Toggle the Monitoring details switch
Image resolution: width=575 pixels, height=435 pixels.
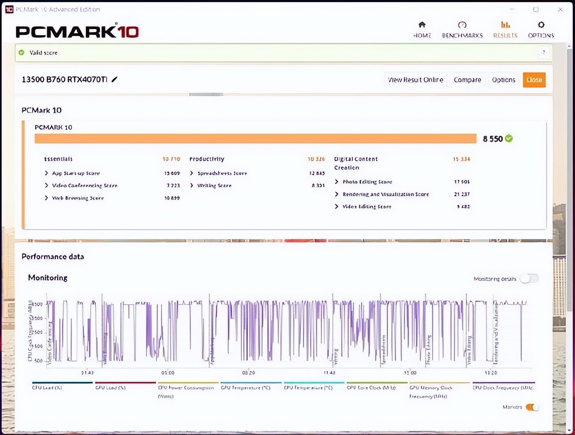(x=529, y=278)
